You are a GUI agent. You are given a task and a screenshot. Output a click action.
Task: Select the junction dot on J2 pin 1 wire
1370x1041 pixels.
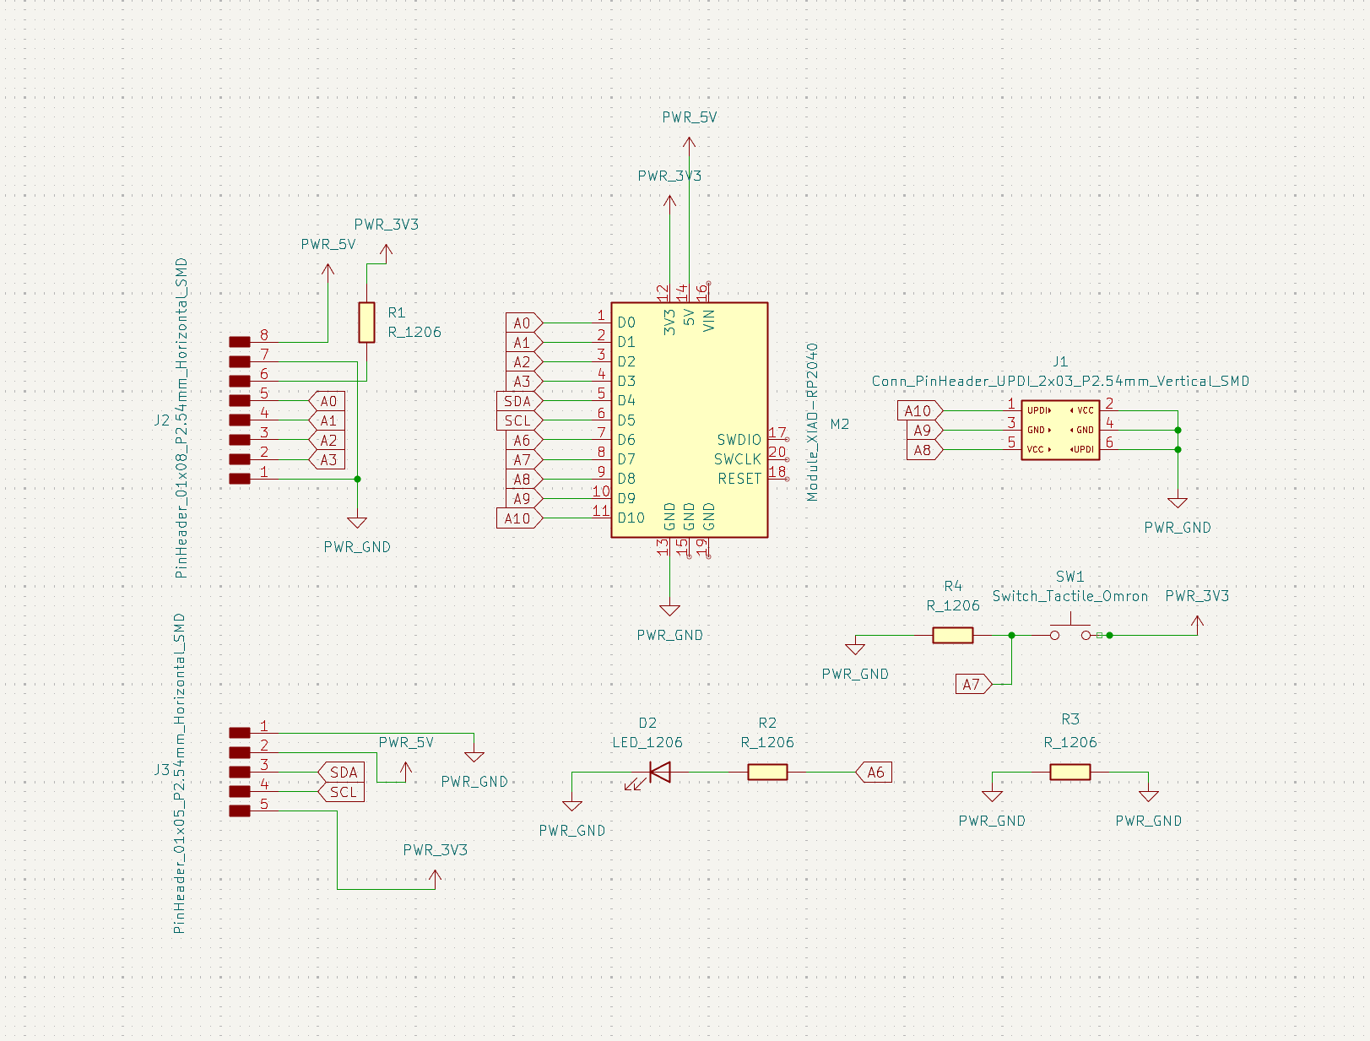357,479
